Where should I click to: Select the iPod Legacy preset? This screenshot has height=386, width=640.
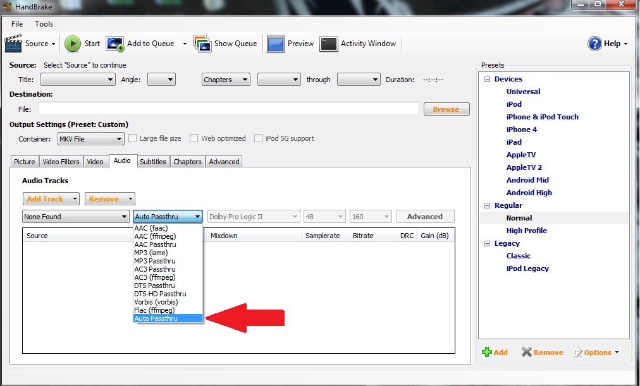527,268
